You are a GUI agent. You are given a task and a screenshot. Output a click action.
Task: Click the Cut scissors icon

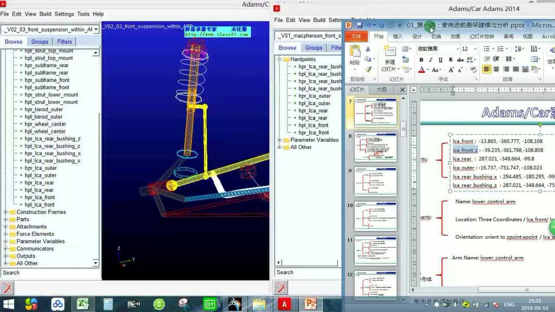click(x=368, y=49)
